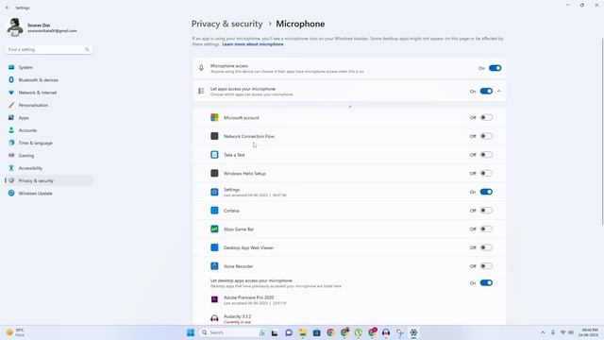This screenshot has width=604, height=340.
Task: Click the Microsoft account app icon
Action: [214, 117]
